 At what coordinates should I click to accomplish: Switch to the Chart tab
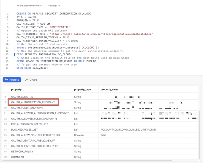31,80
